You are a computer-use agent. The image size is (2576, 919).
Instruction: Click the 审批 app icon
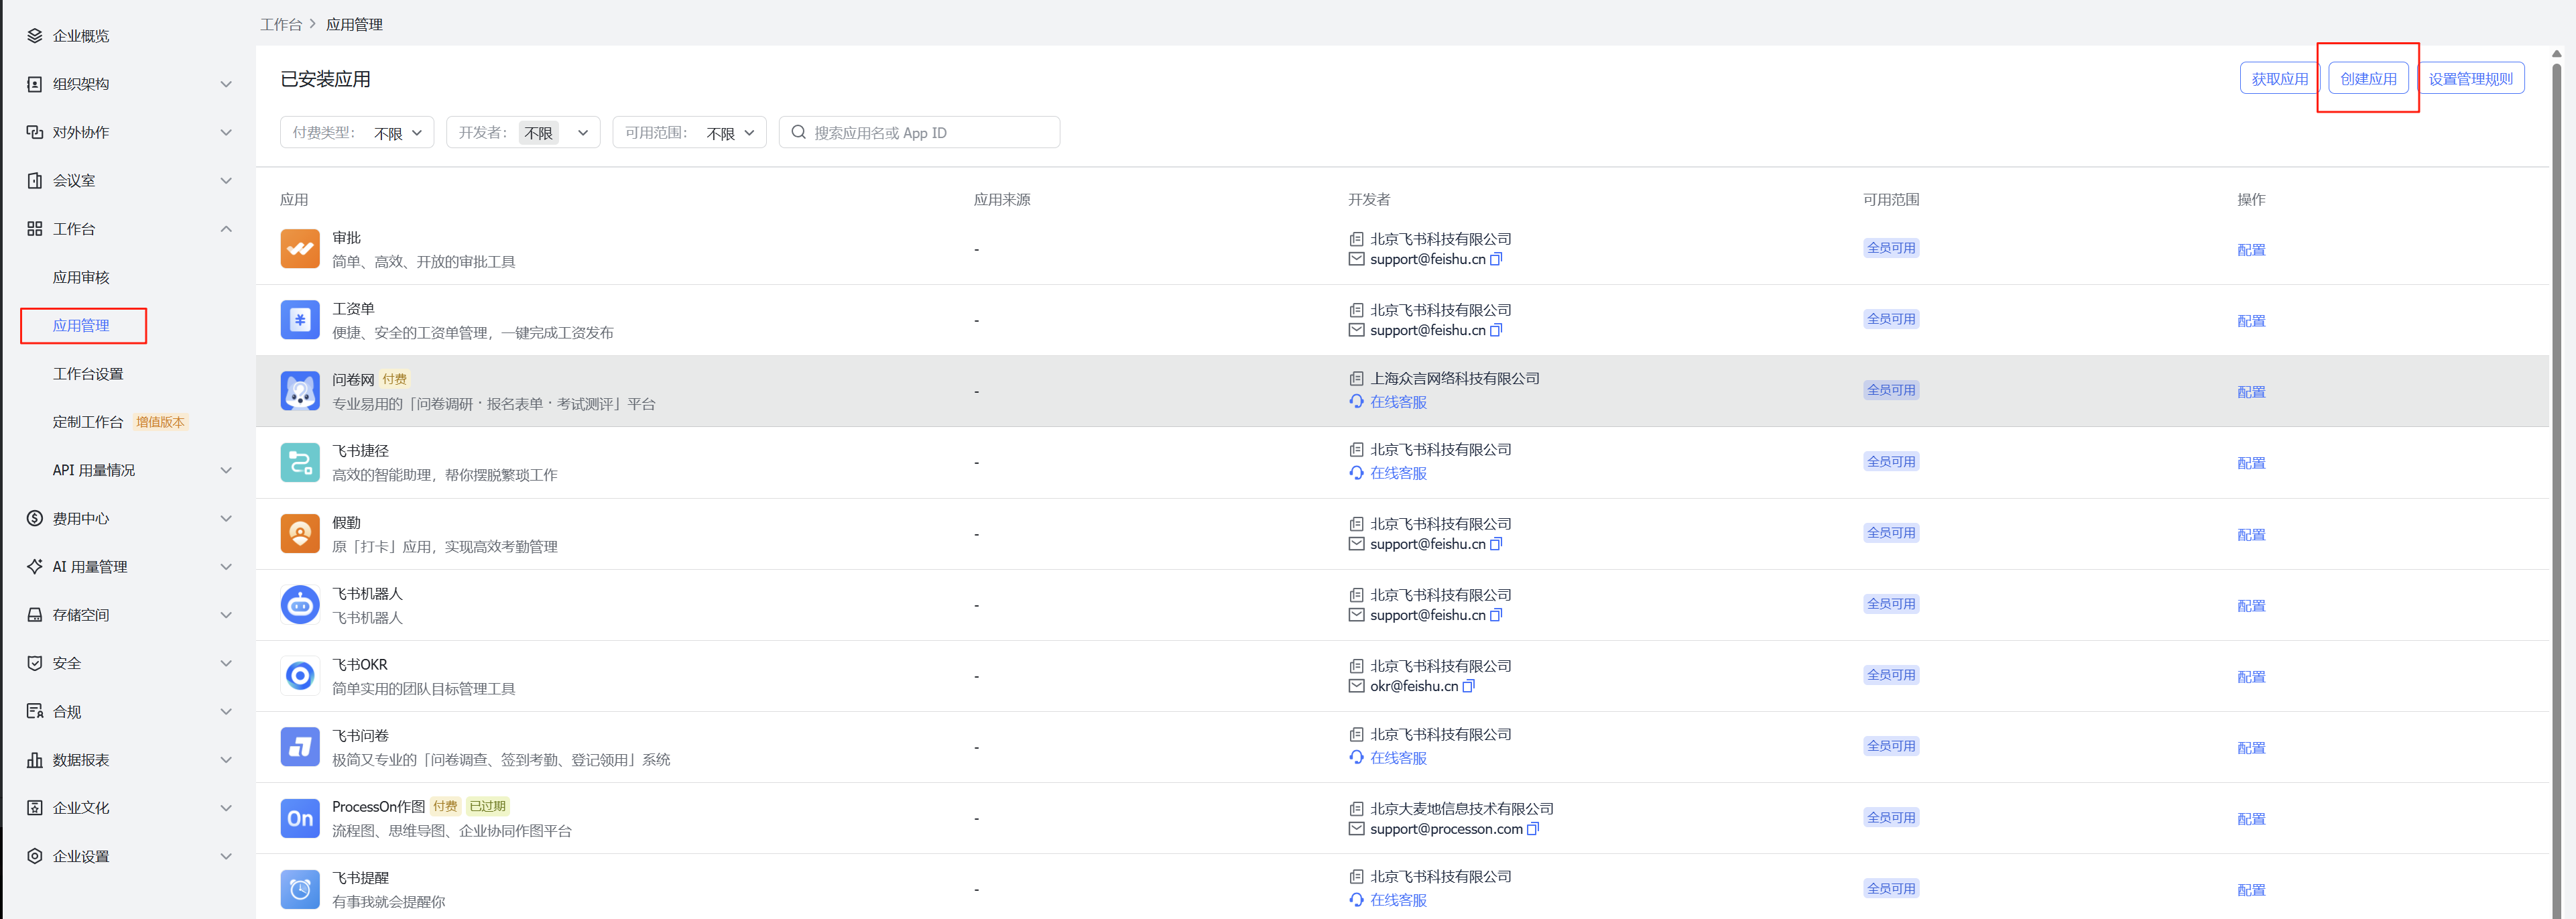click(300, 249)
